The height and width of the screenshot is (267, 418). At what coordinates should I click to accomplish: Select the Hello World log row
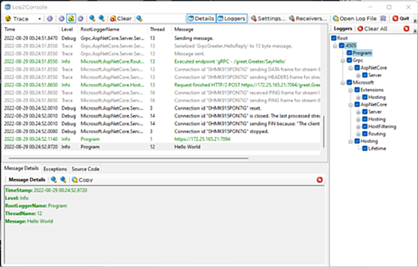[161, 147]
